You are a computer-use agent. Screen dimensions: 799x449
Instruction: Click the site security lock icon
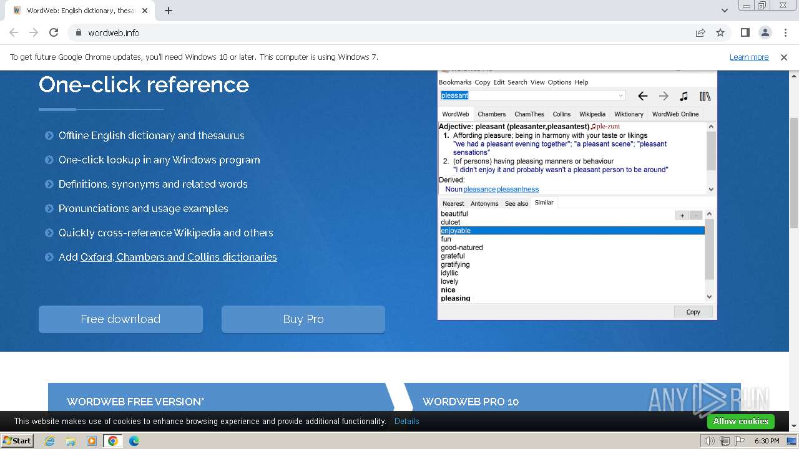[78, 32]
